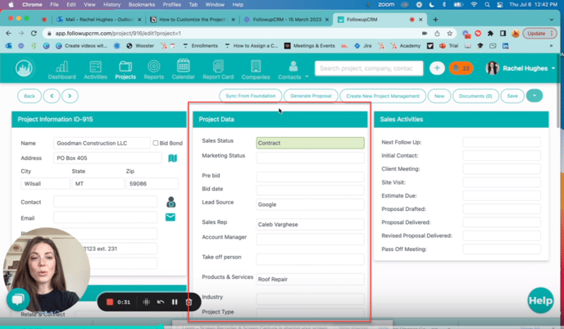
Task: Click Create New Project Management button
Action: tap(383, 96)
